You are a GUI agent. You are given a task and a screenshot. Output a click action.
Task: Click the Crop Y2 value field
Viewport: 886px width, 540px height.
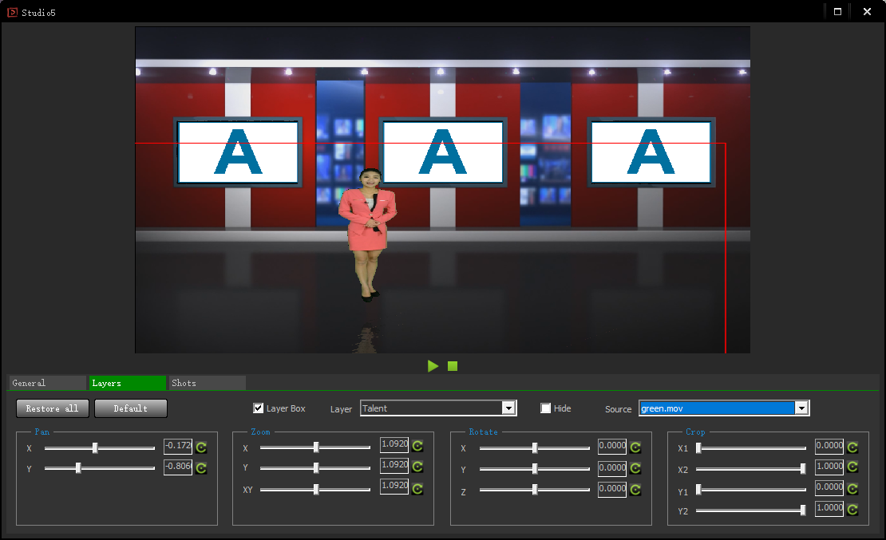[x=829, y=509]
